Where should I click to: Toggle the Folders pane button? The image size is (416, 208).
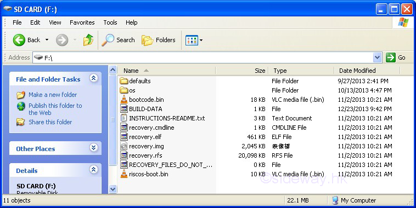(159, 40)
